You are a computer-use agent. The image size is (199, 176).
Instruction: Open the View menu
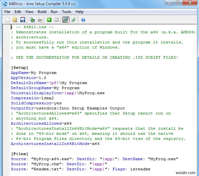tap(29, 12)
